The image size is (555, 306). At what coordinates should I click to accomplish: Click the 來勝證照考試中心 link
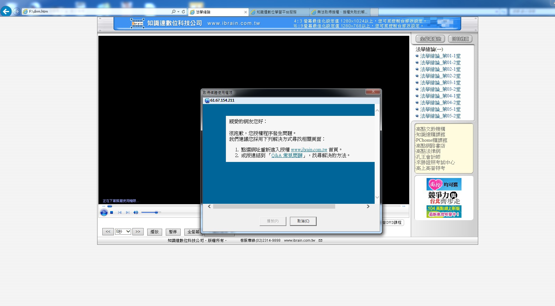tap(435, 162)
